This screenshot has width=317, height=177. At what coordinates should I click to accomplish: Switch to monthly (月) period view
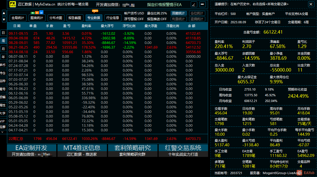point(3,49)
